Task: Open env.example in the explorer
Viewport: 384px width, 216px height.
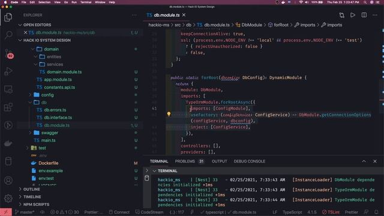Action: [50, 170]
